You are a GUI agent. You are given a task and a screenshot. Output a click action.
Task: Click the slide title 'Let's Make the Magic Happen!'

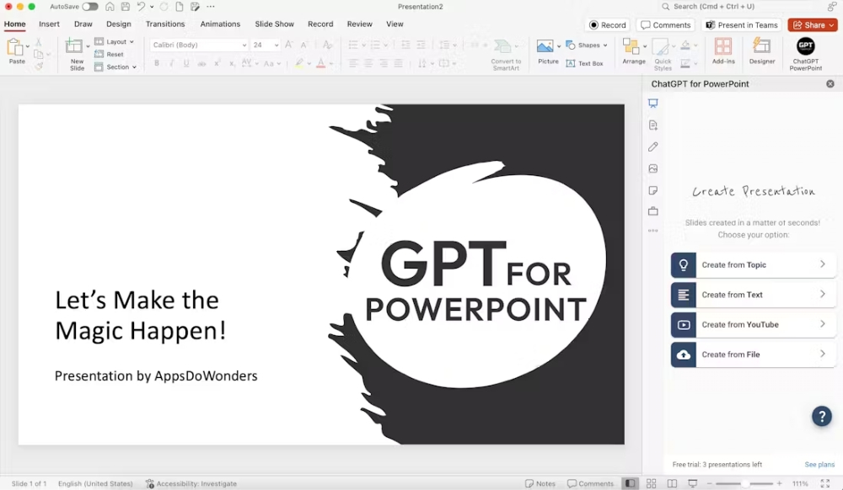coord(140,315)
